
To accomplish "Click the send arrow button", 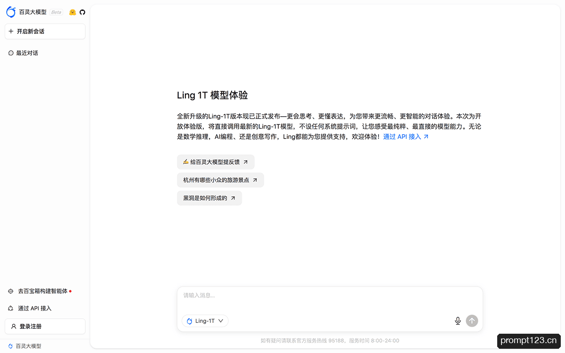I will coord(472,321).
